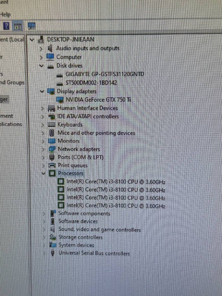The height and width of the screenshot is (296, 222).
Task: Select the Print queues label
Action: tap(73, 165)
